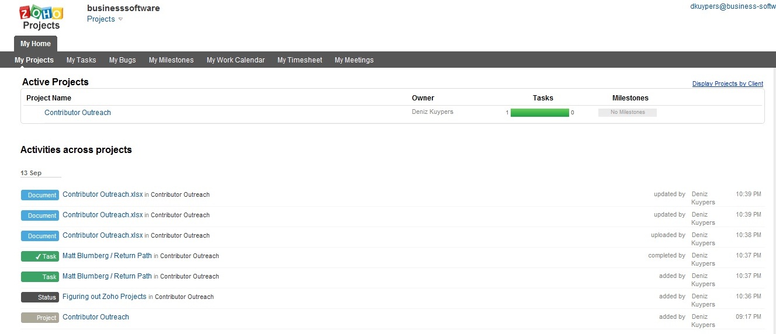The height and width of the screenshot is (334, 776).
Task: Open Contributor Outreach in Active Projects
Action: point(78,113)
